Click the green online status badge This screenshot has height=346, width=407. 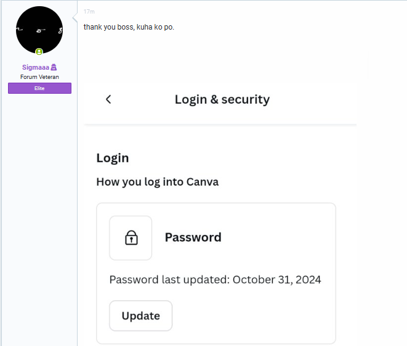point(39,52)
